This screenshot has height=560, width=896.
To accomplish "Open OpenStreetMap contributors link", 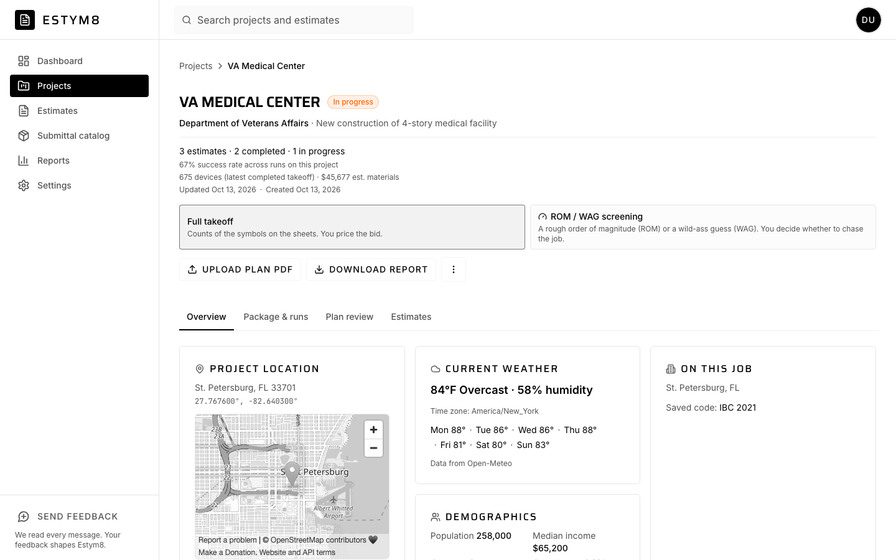I will coord(319,540).
